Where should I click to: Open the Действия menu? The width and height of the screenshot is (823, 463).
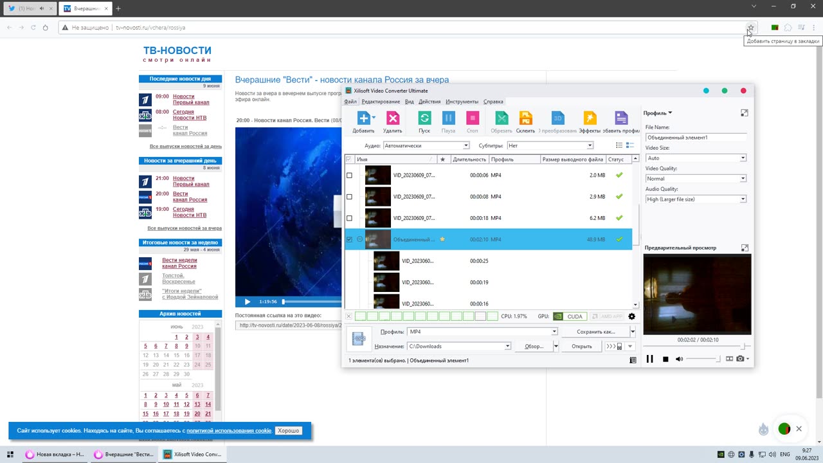tap(430, 102)
